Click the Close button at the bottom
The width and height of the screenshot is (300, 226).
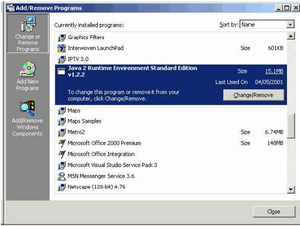pos(274,211)
